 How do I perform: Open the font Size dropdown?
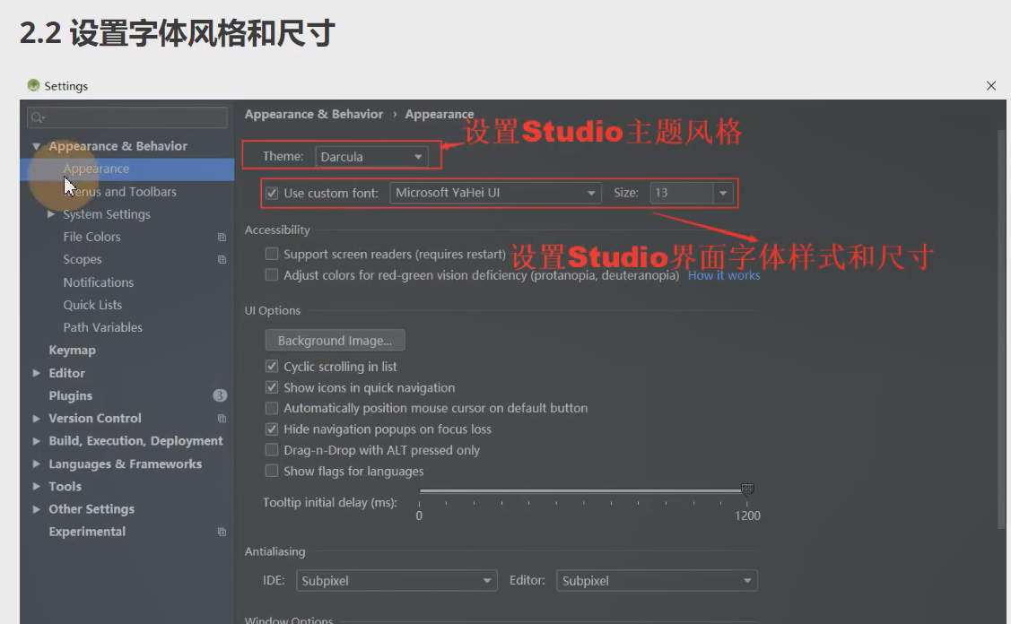click(x=723, y=193)
